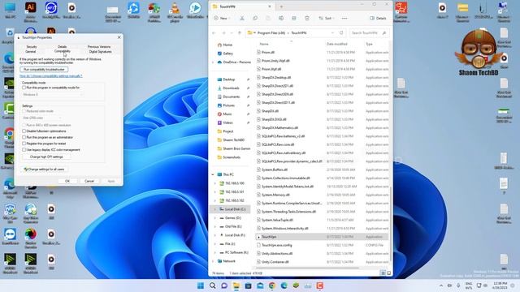
Task: Click the Search TouchVPN field
Action: point(368,32)
